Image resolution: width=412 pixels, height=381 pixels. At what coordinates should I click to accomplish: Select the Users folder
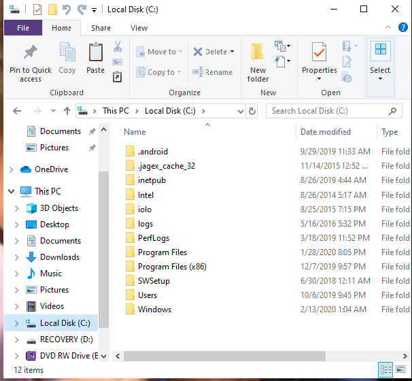[148, 295]
